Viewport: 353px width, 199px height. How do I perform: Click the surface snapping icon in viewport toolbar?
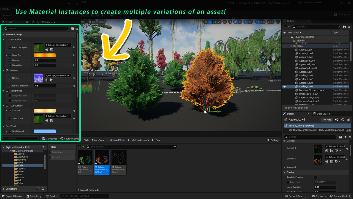(230, 22)
